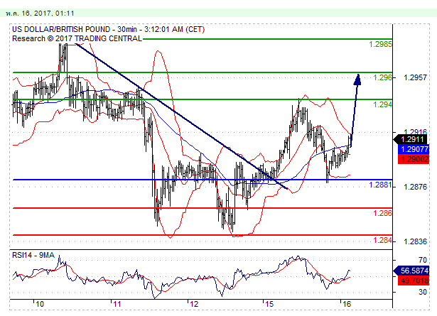Click the price axis value 1.2957

415,77
